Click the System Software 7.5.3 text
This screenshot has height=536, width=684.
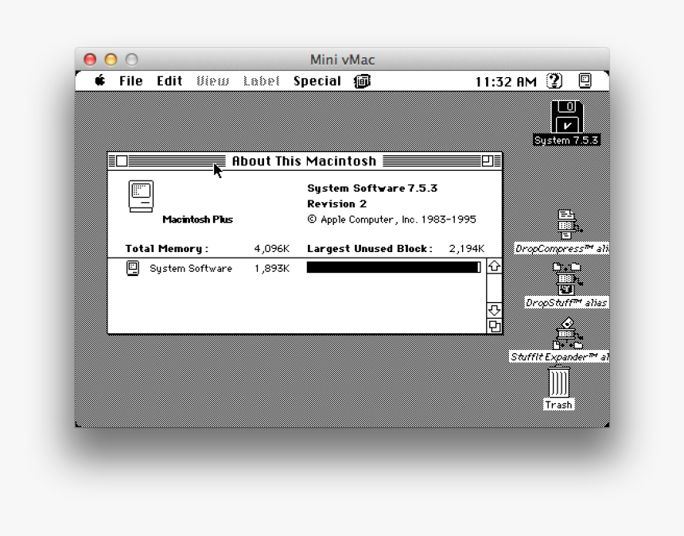(372, 188)
